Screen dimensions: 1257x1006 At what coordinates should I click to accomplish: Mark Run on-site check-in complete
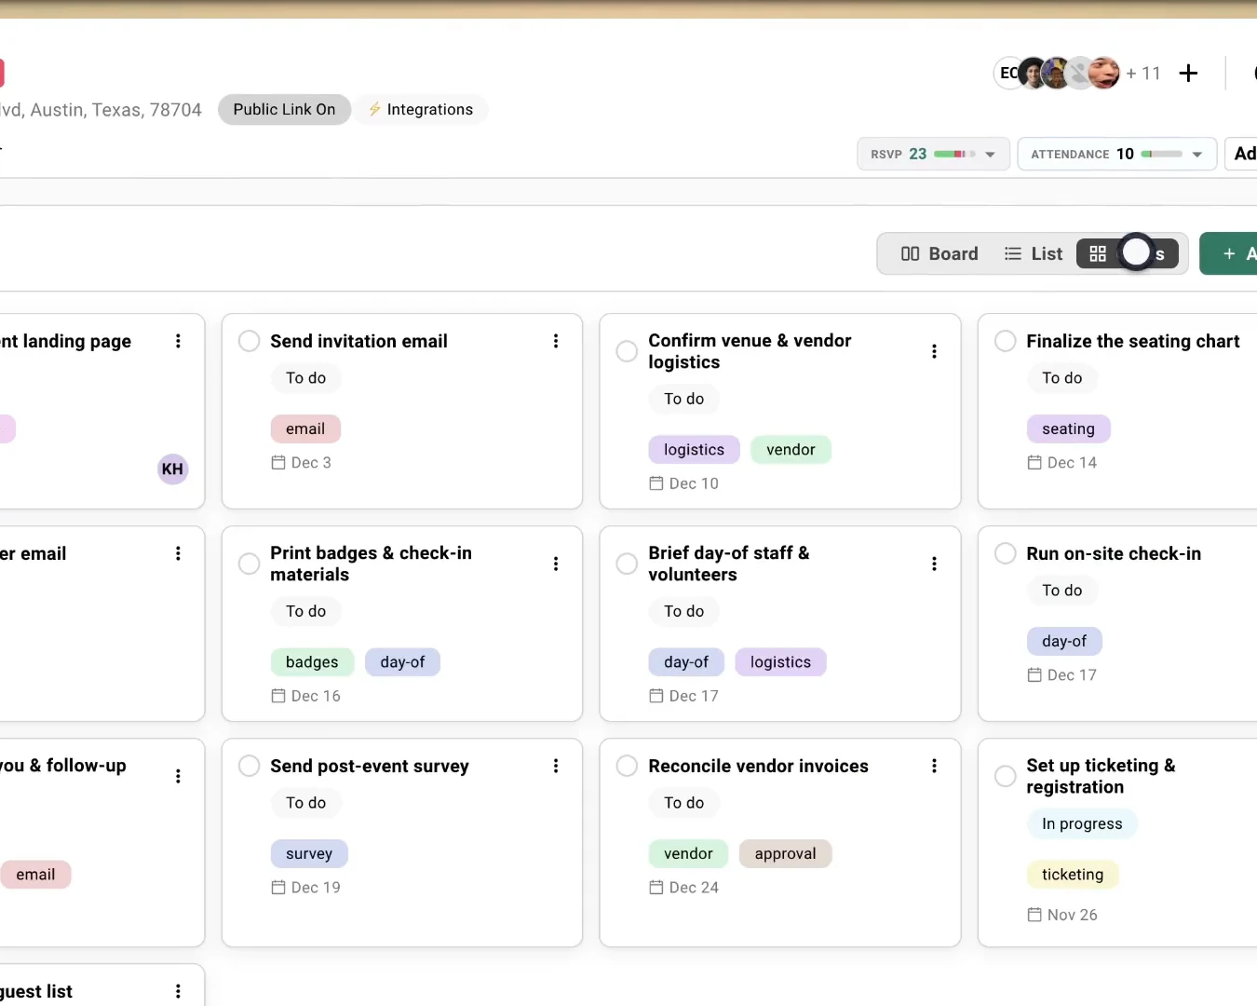(x=1005, y=553)
